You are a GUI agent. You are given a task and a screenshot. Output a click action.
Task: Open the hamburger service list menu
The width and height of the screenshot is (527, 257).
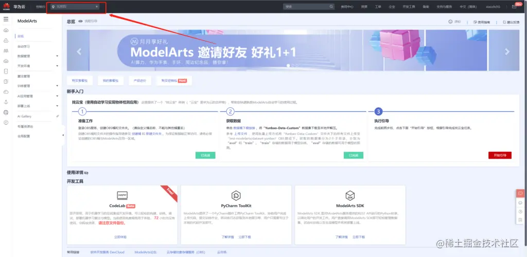tap(6, 19)
